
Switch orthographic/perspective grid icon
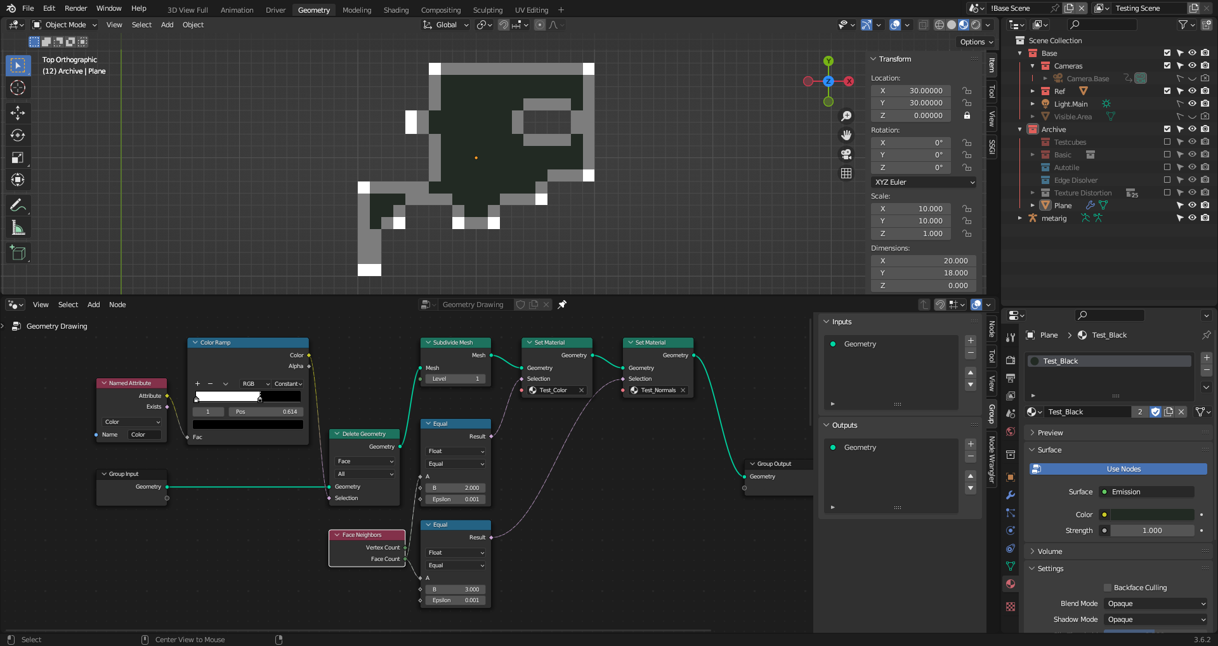point(846,173)
